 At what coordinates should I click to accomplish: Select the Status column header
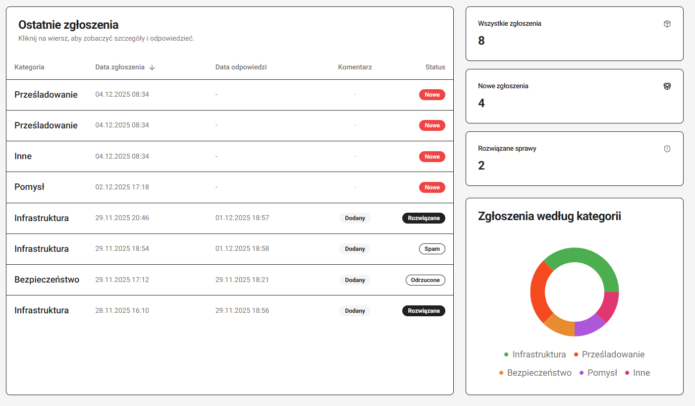click(x=435, y=67)
